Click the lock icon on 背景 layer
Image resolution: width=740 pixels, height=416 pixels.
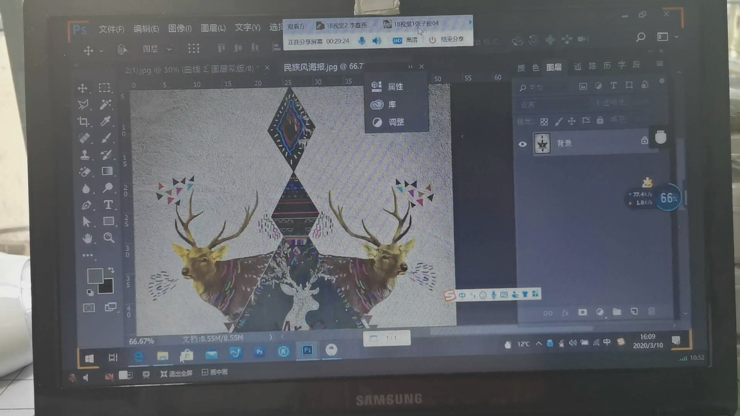point(644,140)
